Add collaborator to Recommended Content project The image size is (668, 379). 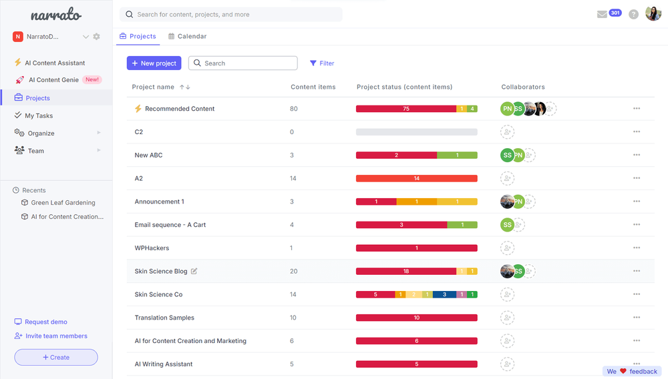(x=551, y=109)
